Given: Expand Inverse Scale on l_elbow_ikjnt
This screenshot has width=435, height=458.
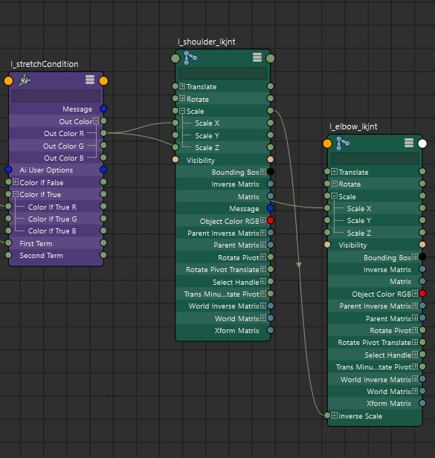Looking at the screenshot, I should pyautogui.click(x=334, y=416).
